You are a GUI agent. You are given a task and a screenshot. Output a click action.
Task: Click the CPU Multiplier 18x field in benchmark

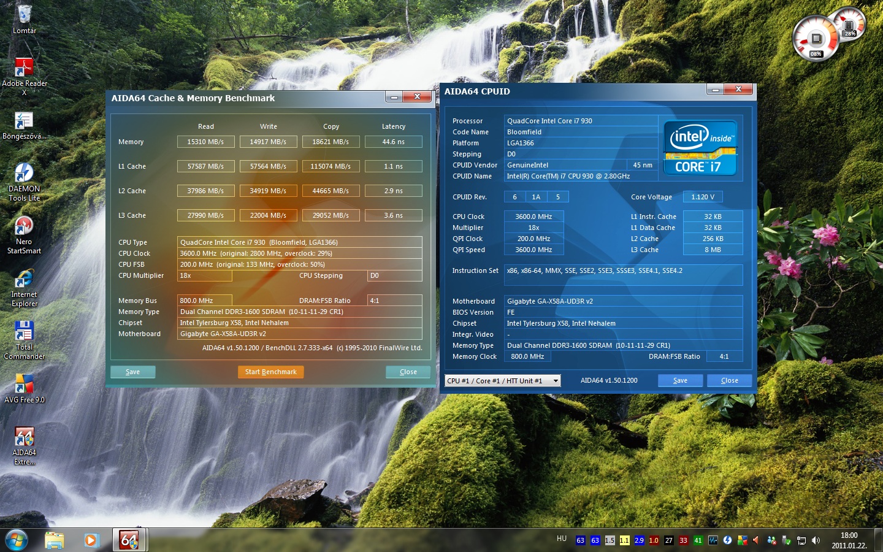coord(205,275)
